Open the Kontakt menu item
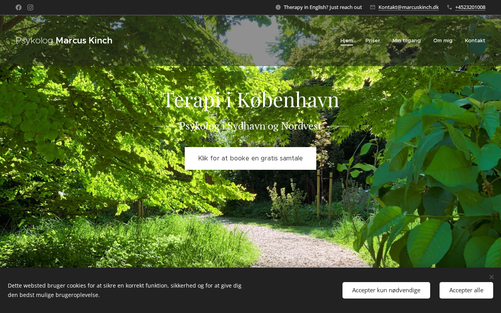Screen dimensions: 501x313 (x=475, y=41)
